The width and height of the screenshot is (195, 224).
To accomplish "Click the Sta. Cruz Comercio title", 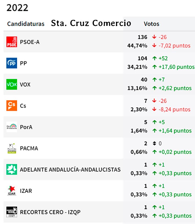I will tap(91, 23).
